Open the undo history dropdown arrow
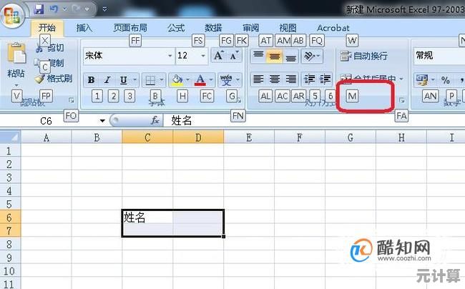Viewport: 465px width, 289px height. [64, 9]
